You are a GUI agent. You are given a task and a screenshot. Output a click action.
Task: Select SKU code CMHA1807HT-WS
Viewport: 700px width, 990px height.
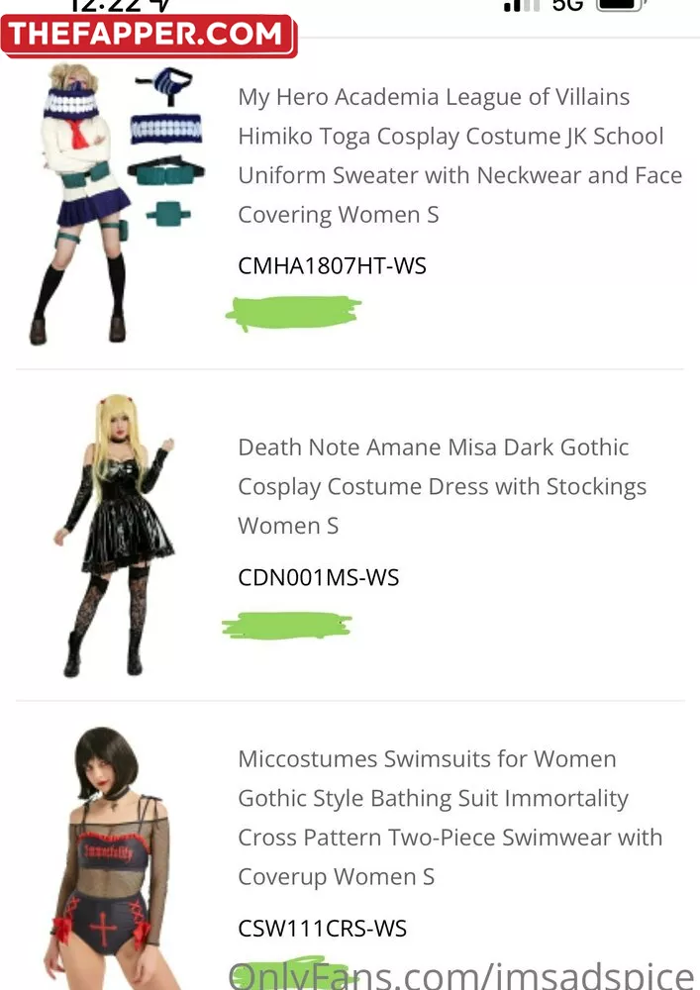[332, 265]
